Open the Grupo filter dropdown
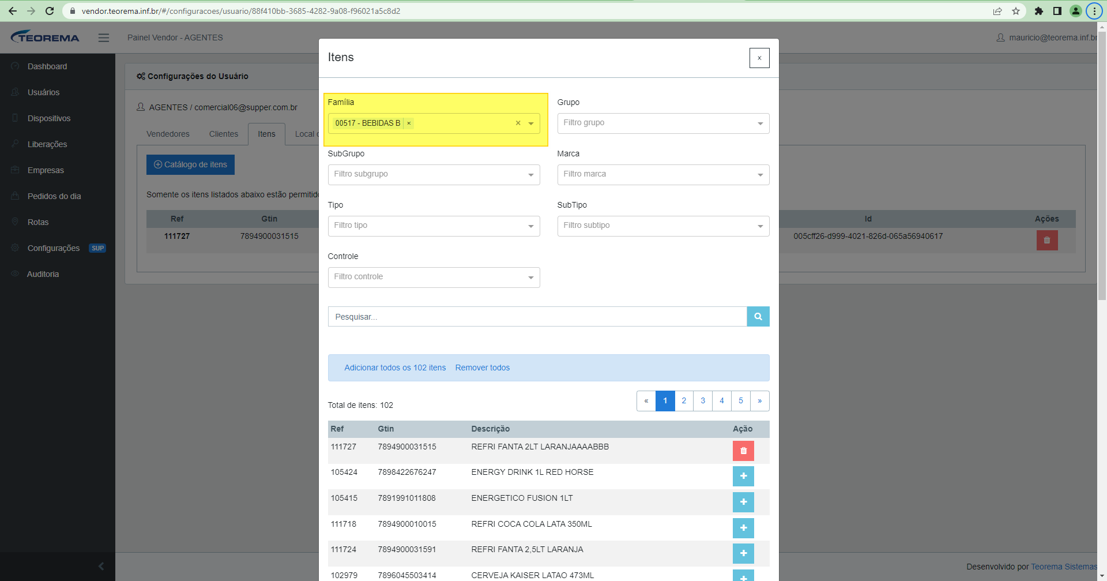This screenshot has height=581, width=1107. [x=663, y=123]
